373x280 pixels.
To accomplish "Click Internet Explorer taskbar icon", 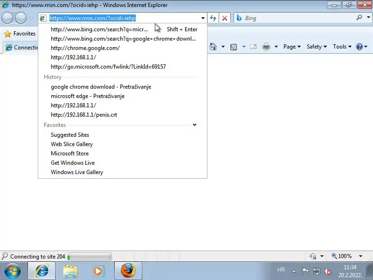I will tap(41, 271).
